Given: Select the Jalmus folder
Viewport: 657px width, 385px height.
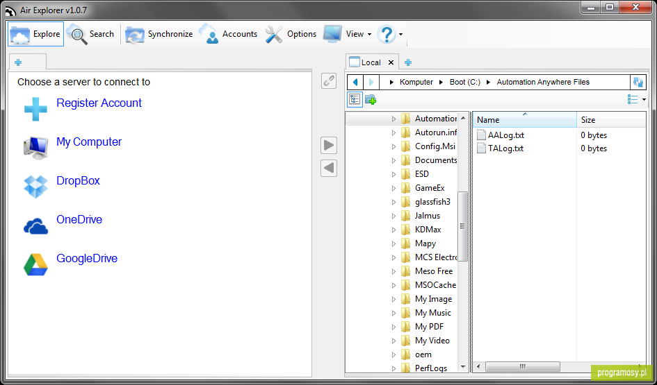Looking at the screenshot, I should 428,216.
